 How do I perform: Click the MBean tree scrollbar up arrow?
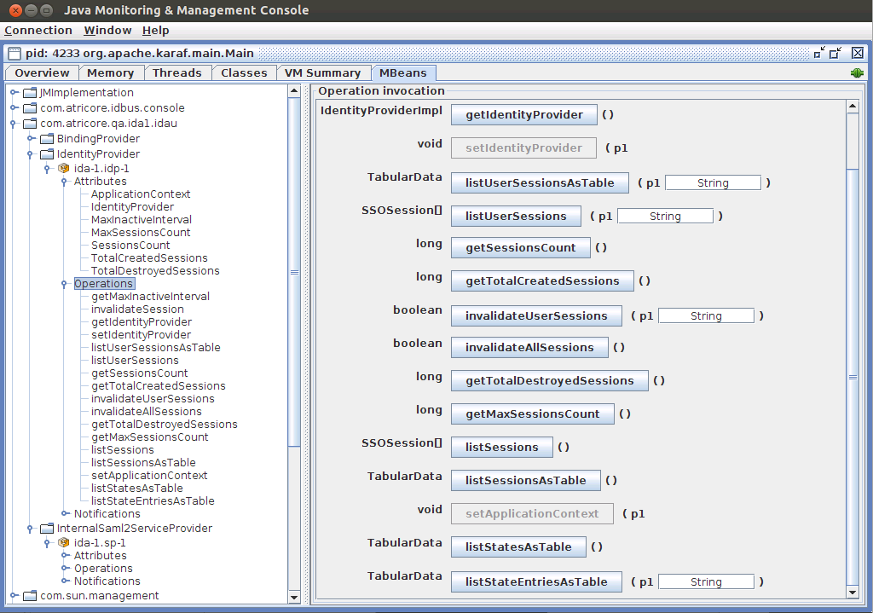tap(294, 91)
